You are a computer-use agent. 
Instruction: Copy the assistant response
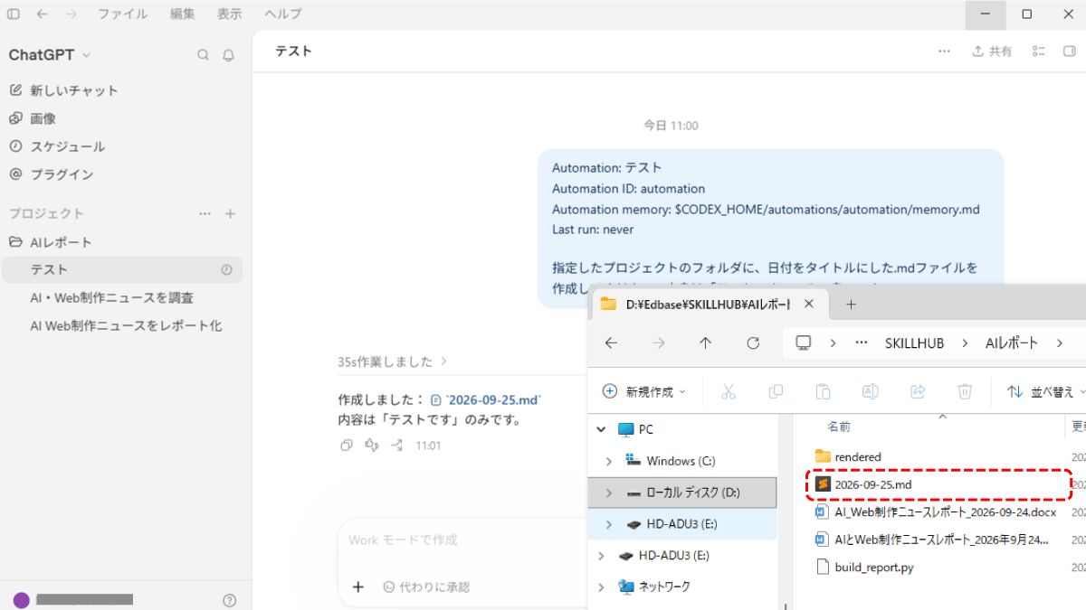coord(346,446)
